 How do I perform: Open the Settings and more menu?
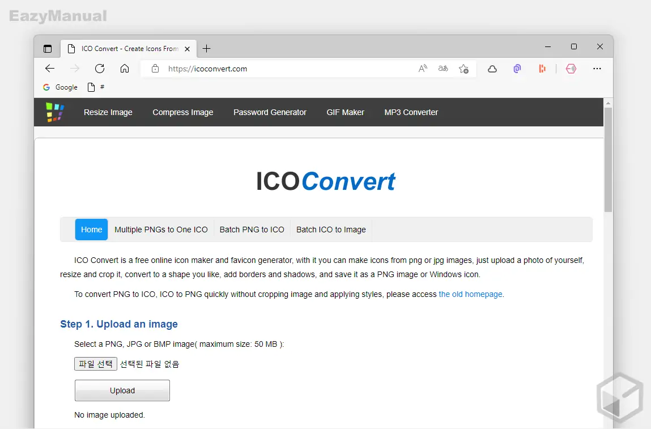pyautogui.click(x=597, y=69)
